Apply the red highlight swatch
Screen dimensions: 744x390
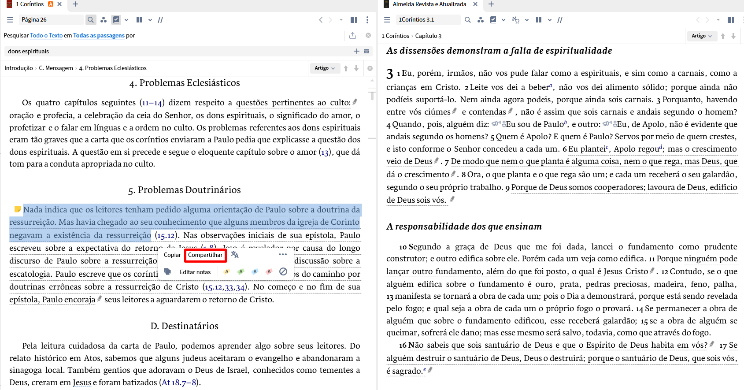pos(269,272)
